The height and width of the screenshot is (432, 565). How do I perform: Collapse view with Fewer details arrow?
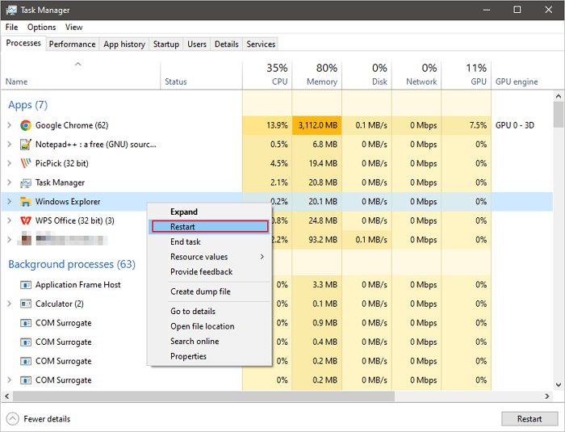(13, 419)
